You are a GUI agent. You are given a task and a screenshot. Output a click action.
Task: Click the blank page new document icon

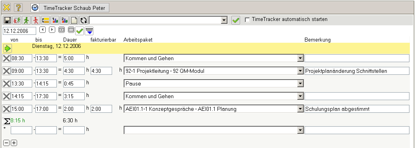(74, 20)
